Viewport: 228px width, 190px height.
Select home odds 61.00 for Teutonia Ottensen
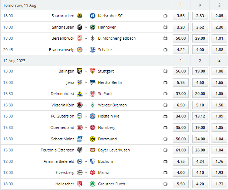181,150
